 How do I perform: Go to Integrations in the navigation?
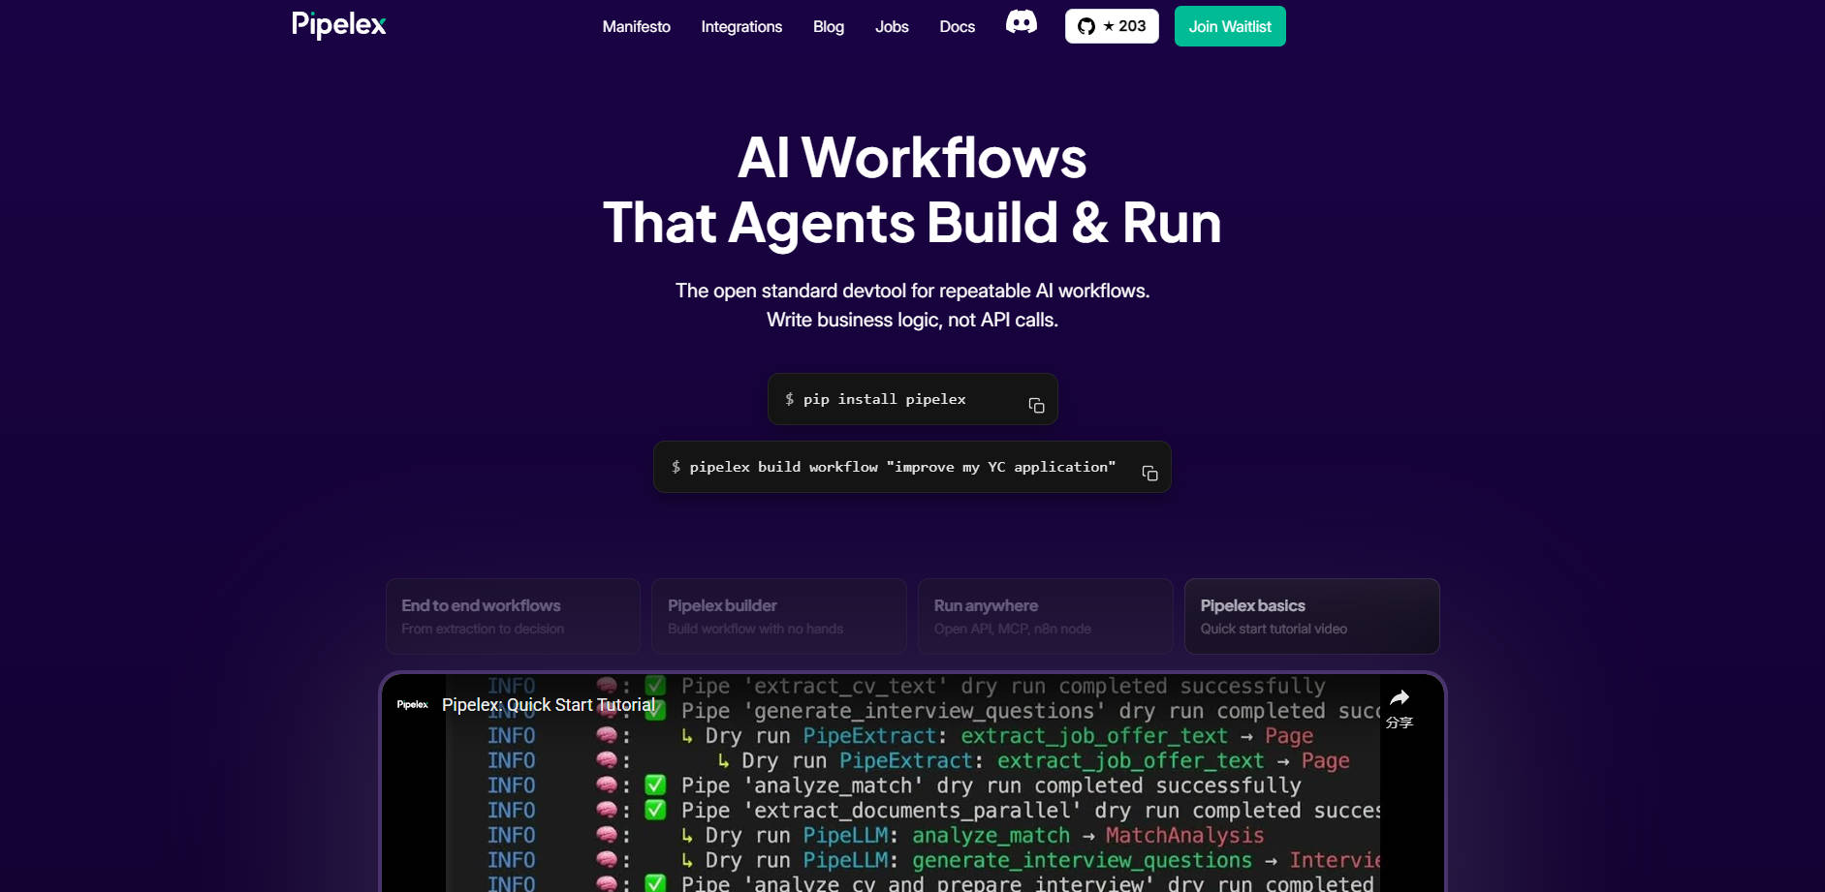coord(741,27)
